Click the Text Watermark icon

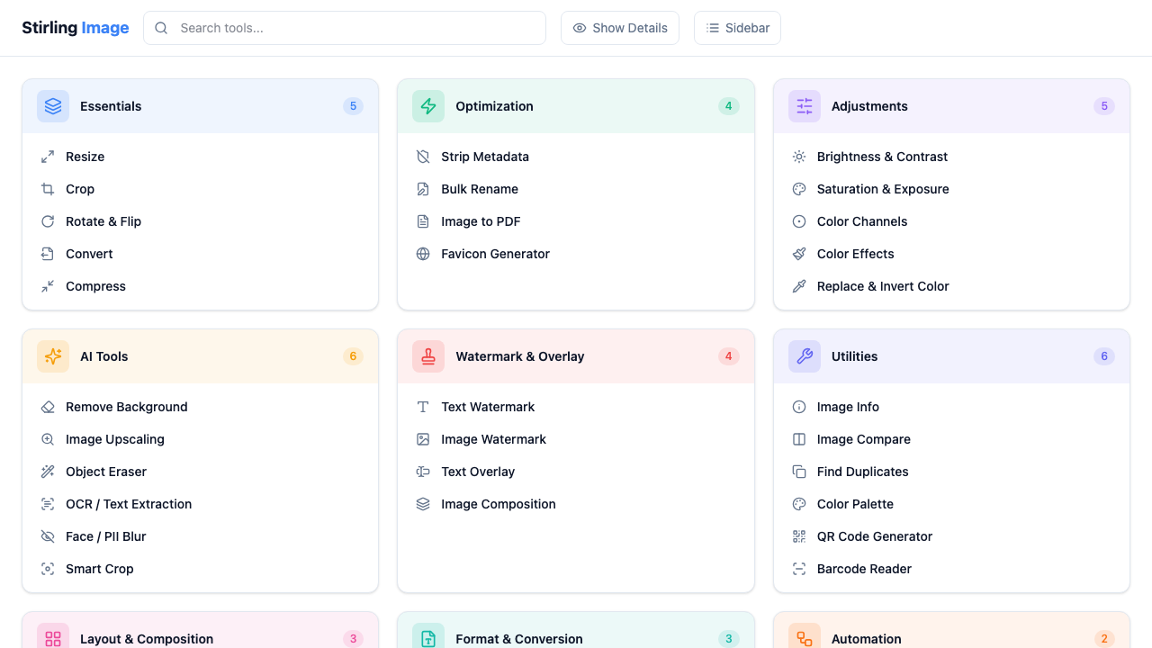(423, 407)
